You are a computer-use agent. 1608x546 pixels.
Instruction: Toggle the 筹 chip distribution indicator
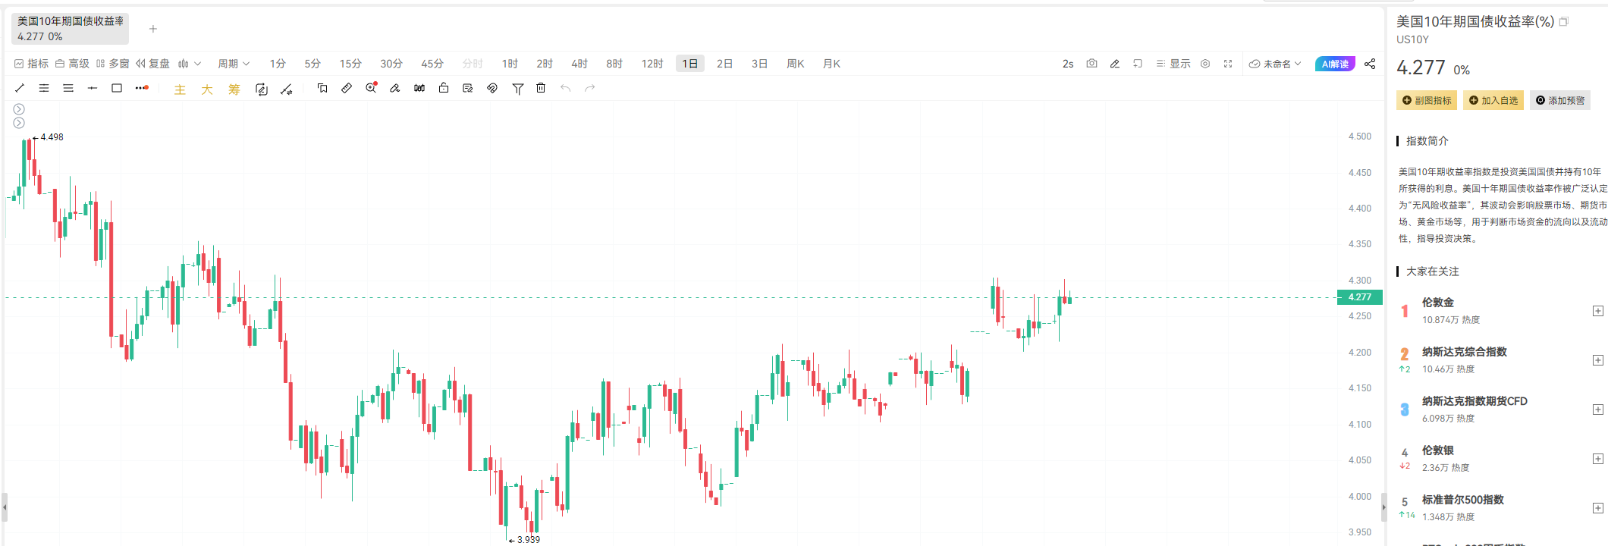click(234, 89)
